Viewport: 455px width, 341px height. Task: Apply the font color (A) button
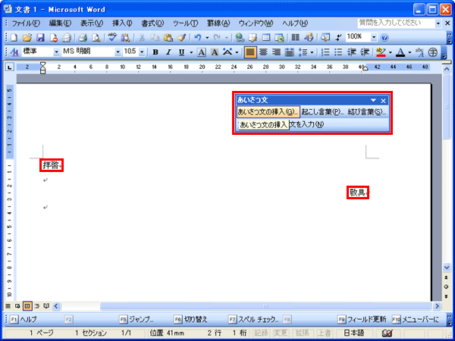pos(400,52)
